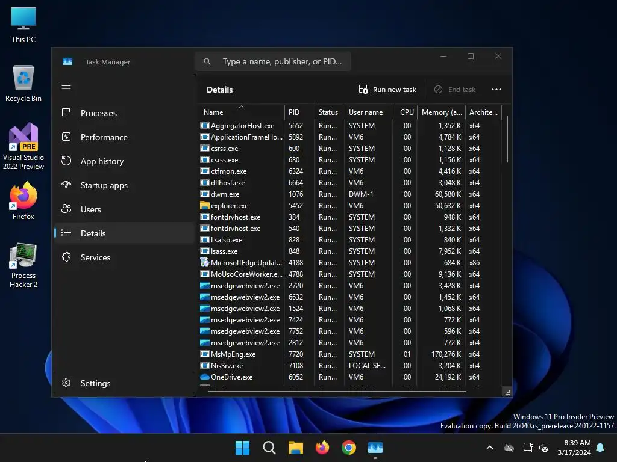Click the vertical scrollbar of the process list

[507, 139]
